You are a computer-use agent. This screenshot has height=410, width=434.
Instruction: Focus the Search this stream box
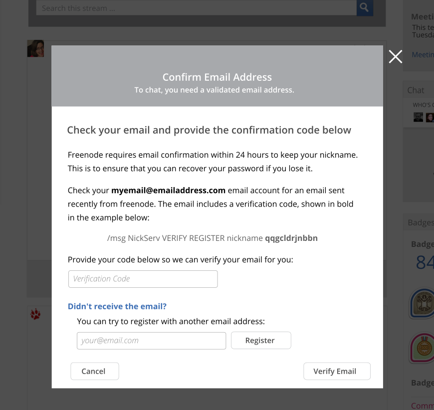196,8
